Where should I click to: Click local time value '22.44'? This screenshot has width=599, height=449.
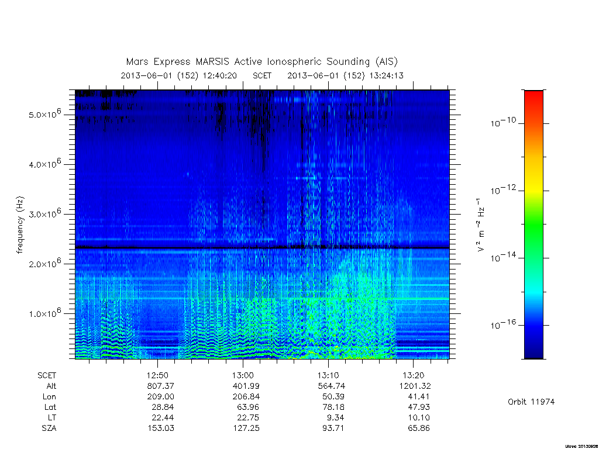163,417
